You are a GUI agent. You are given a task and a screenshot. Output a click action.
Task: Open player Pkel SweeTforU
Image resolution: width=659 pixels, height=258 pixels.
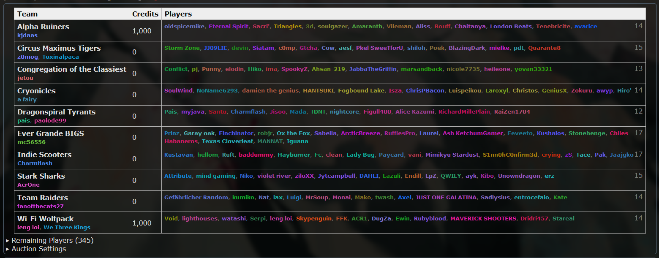point(379,48)
